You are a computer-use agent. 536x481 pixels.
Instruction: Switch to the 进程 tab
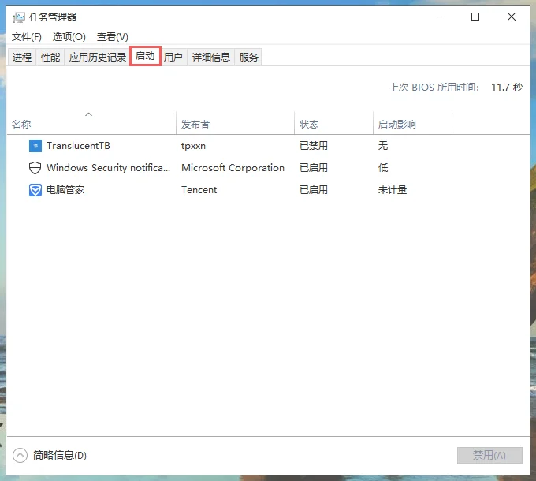[x=22, y=57]
